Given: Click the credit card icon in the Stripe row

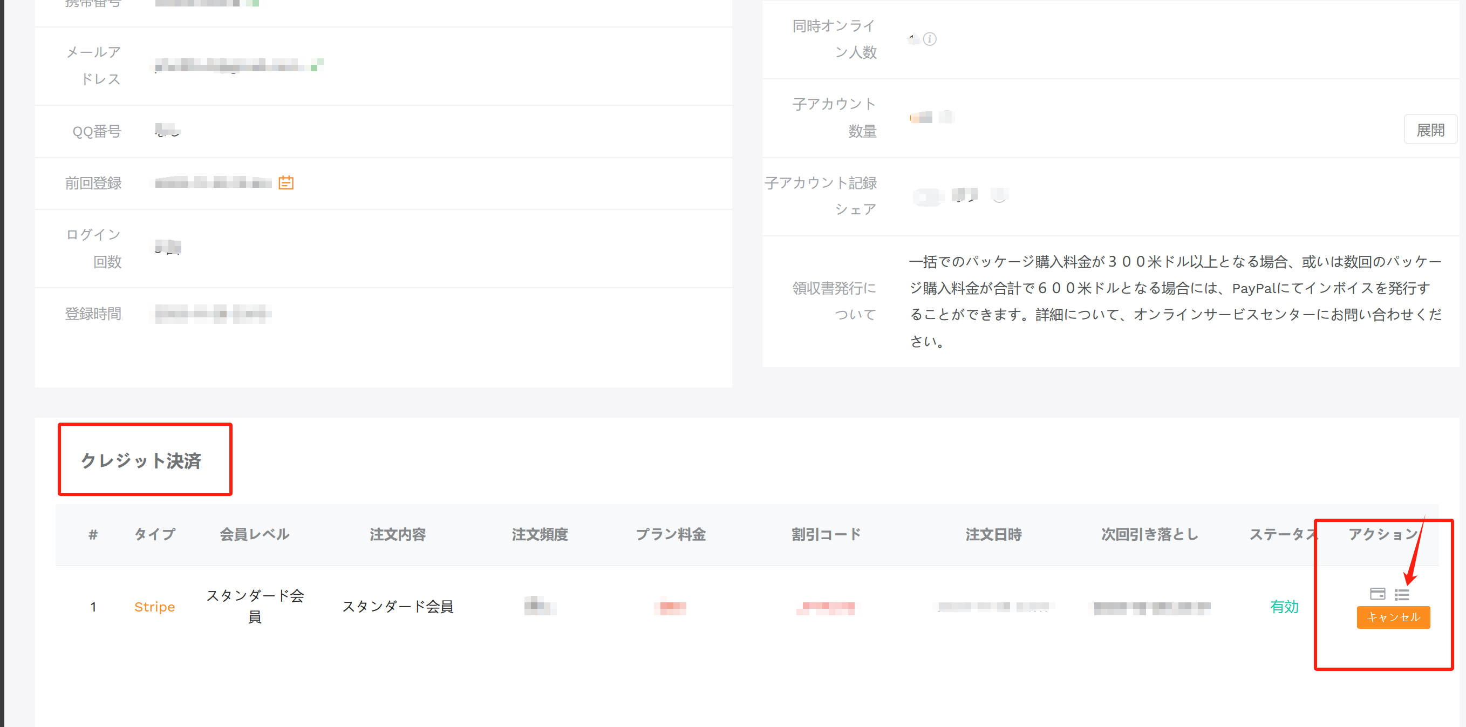Looking at the screenshot, I should 1377,594.
